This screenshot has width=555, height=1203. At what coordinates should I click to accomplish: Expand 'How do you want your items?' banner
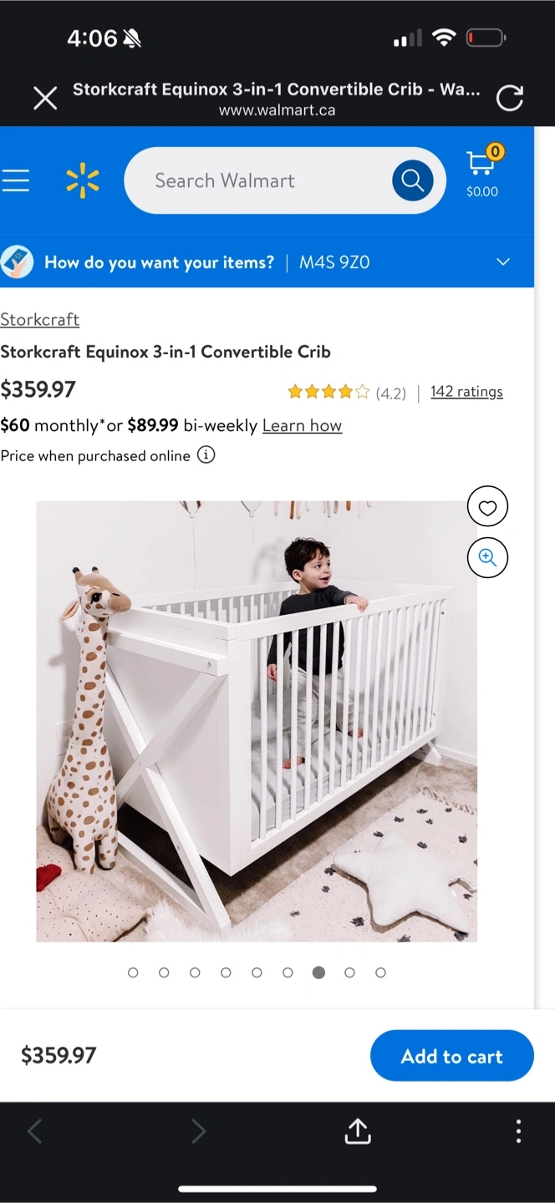[267, 262]
